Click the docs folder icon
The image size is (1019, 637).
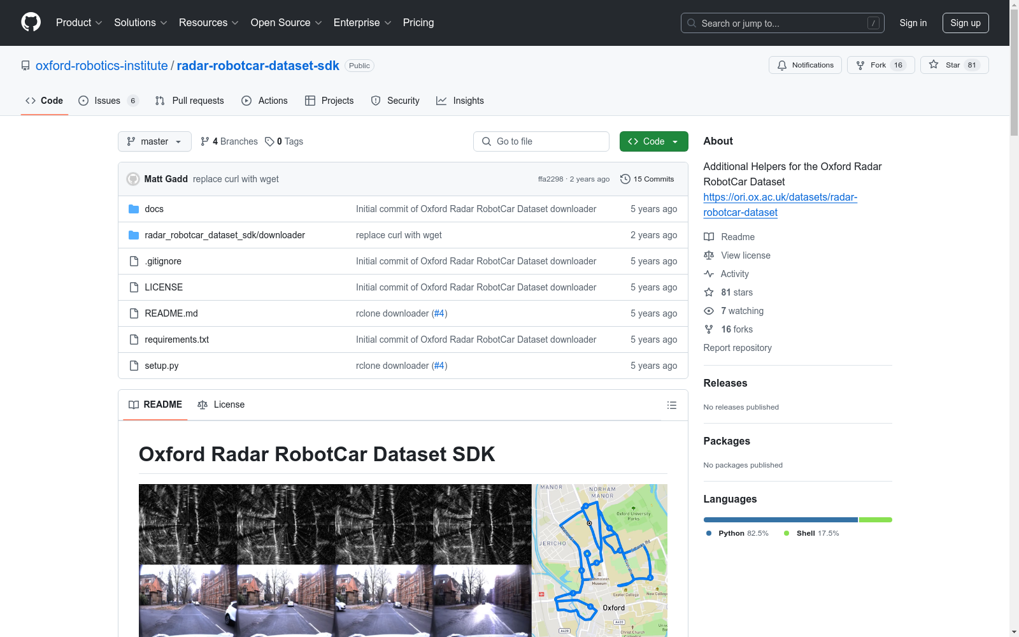[134, 209]
